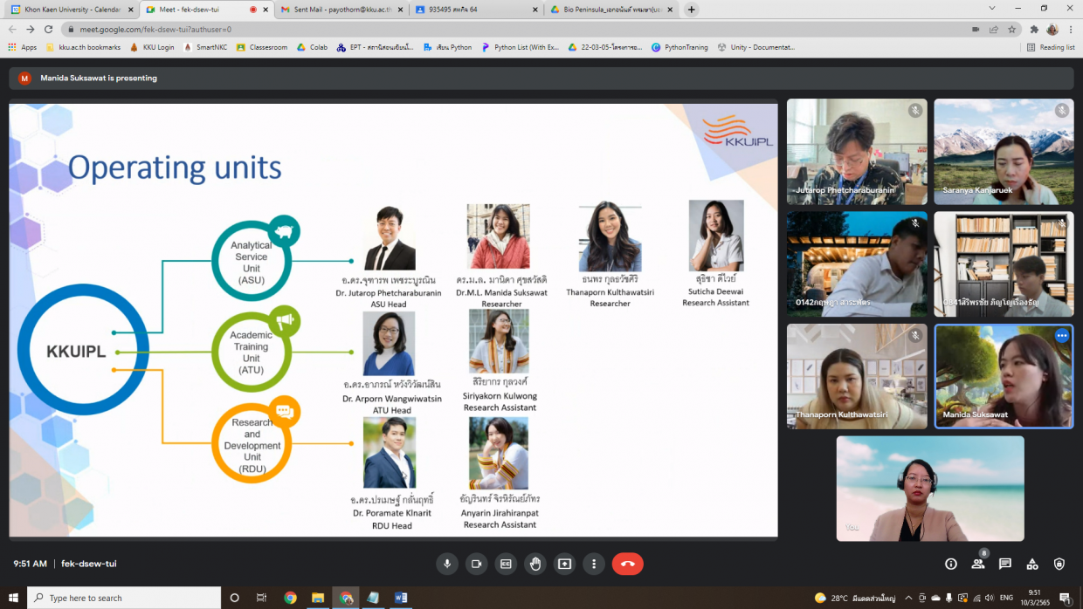Open options on Manida Suksawat's tile
The image size is (1083, 609).
[1061, 336]
